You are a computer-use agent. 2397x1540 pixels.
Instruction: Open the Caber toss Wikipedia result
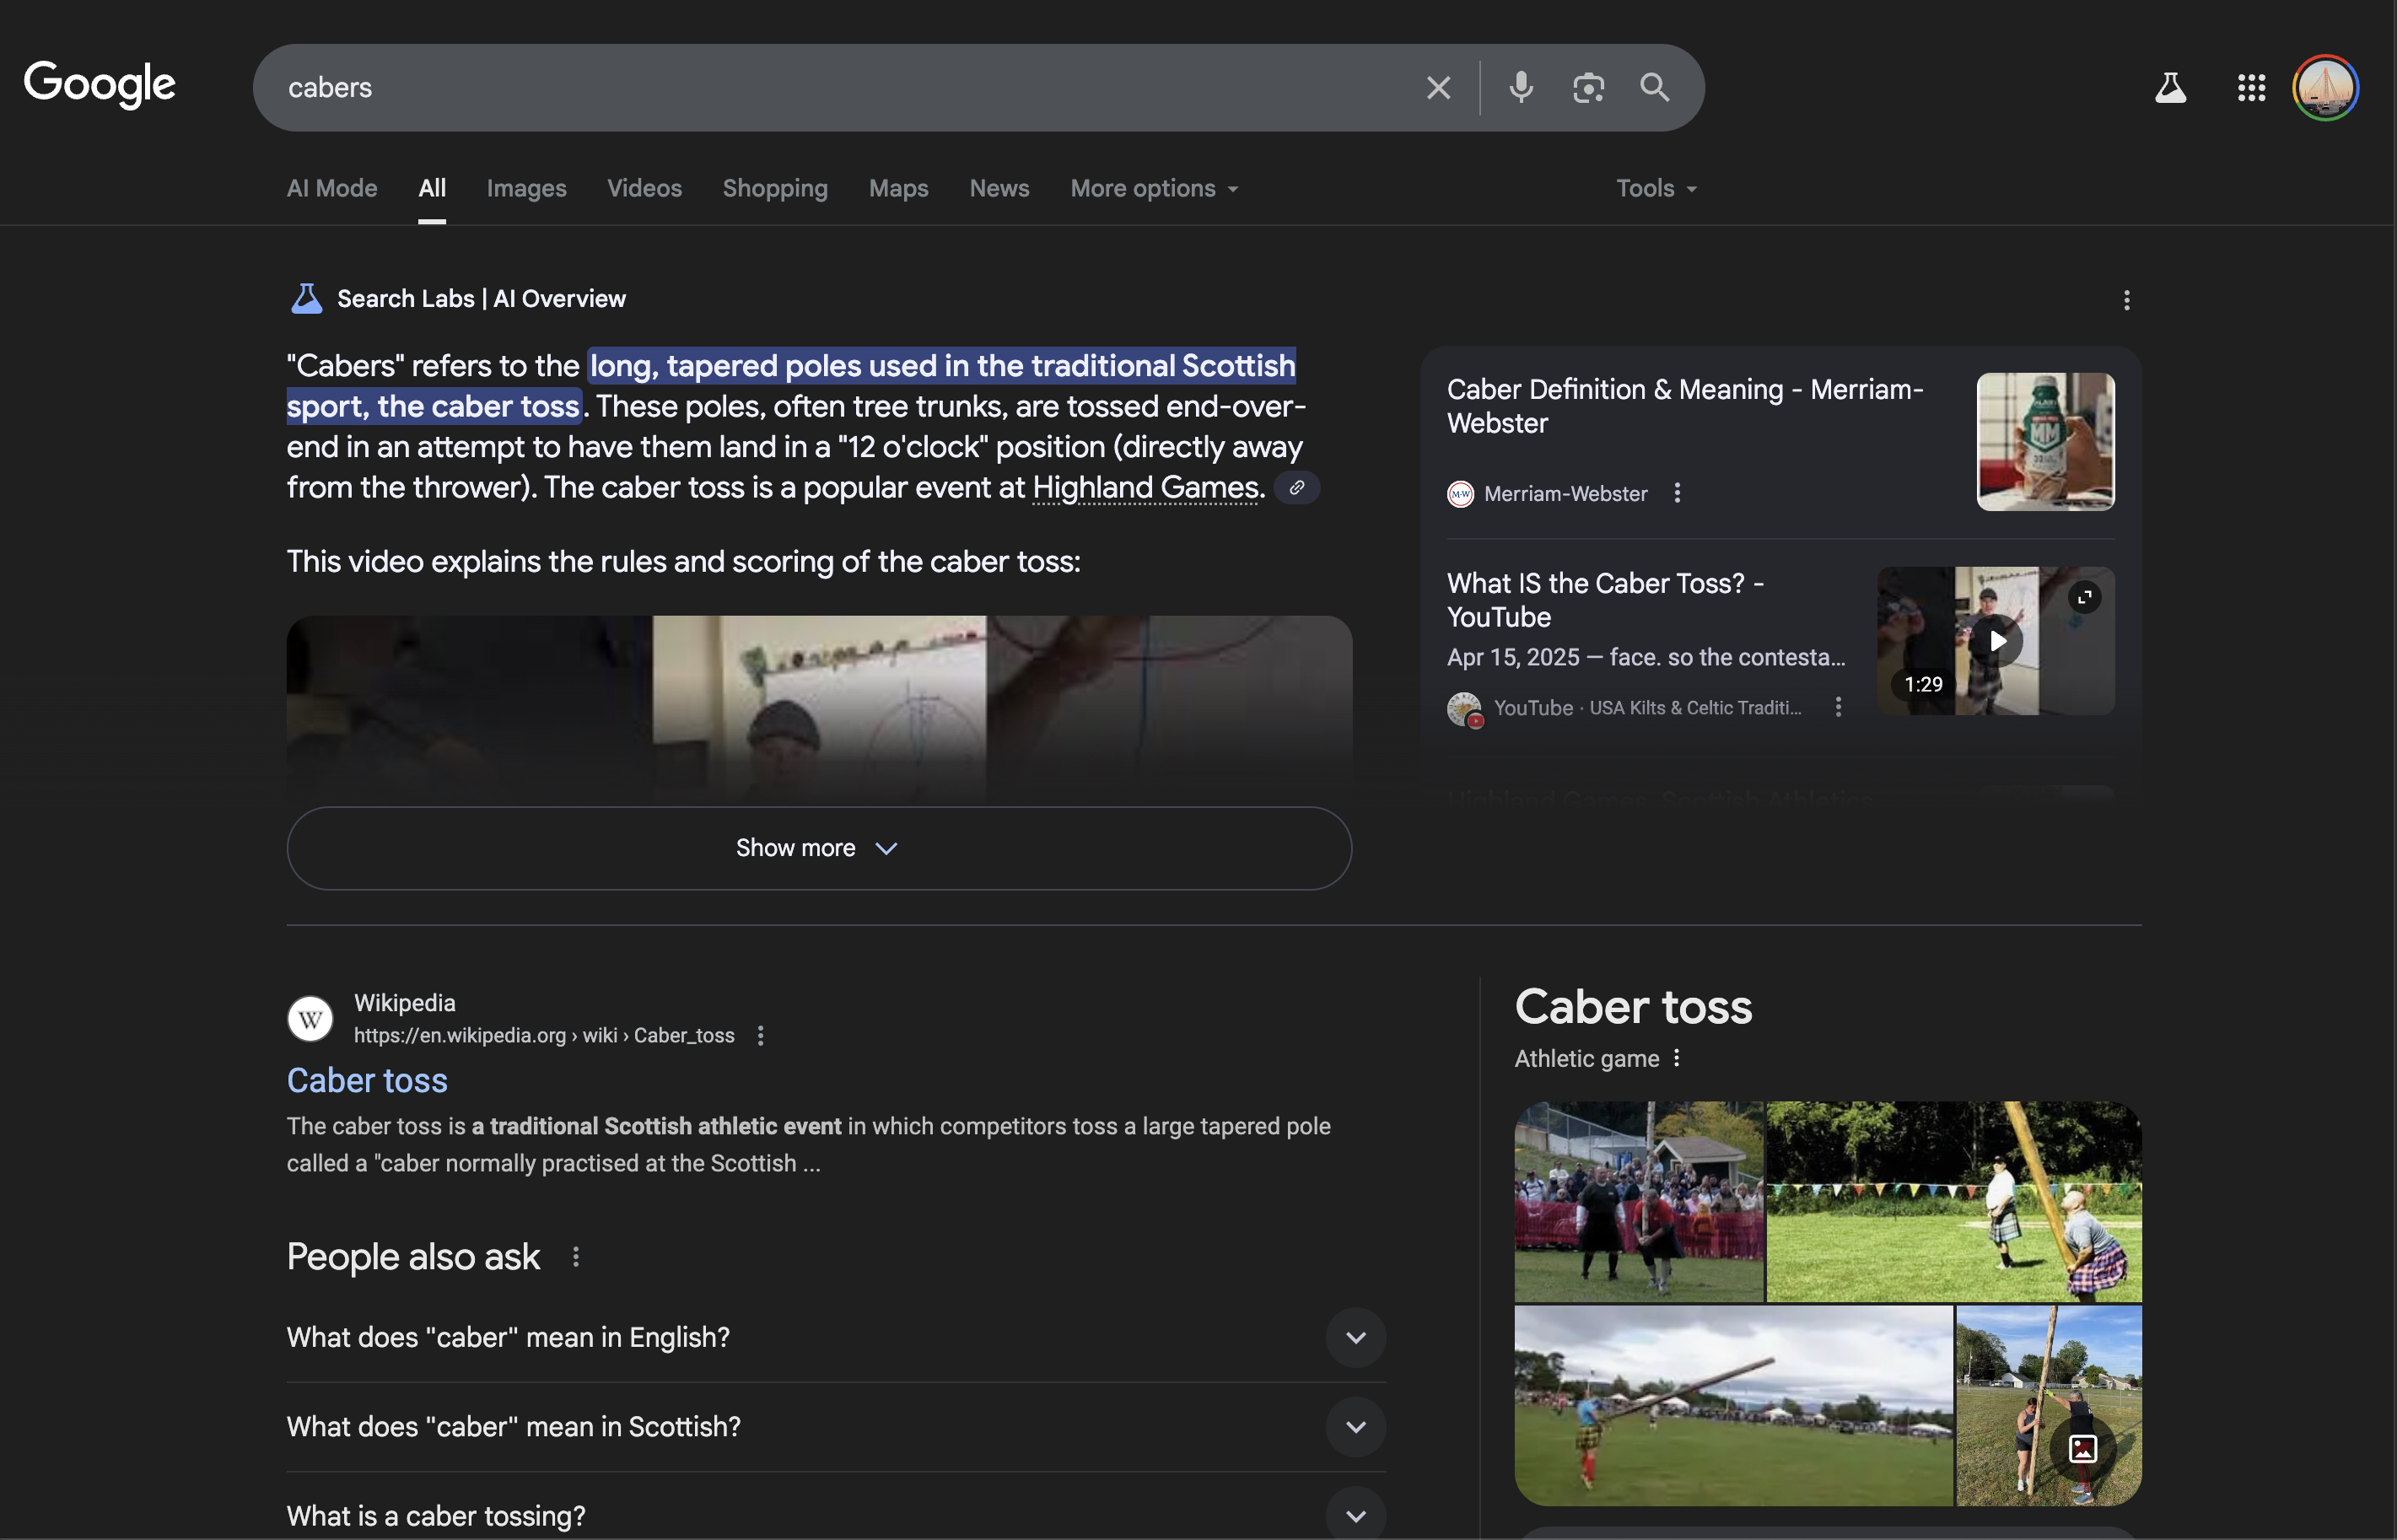367,1081
